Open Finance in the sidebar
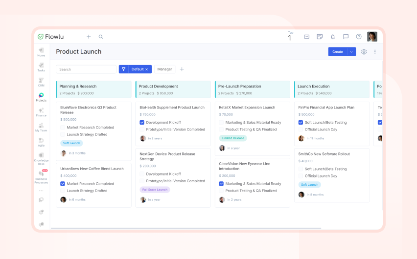This screenshot has height=259, width=417. point(41,112)
